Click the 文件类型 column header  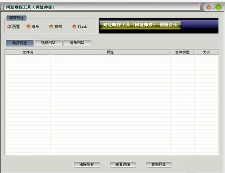coord(182,53)
